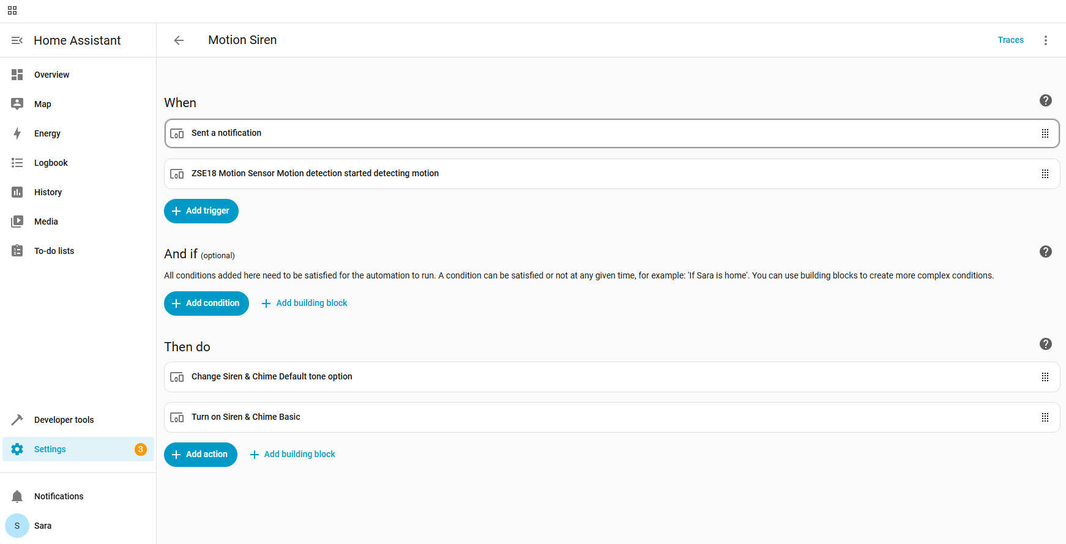
Task: Open help for the When section
Action: (x=1046, y=100)
